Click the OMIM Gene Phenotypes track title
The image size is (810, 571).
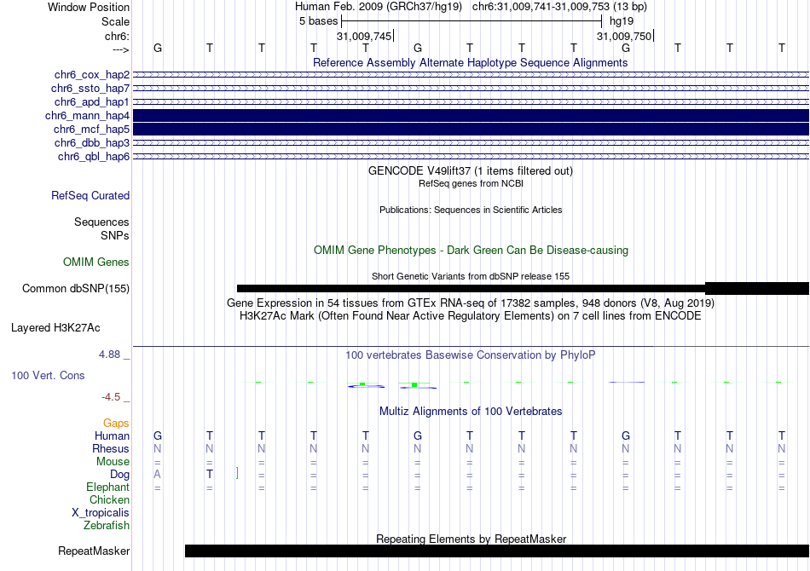coord(472,250)
